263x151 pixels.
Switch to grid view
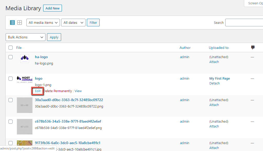pyautogui.click(x=20, y=23)
